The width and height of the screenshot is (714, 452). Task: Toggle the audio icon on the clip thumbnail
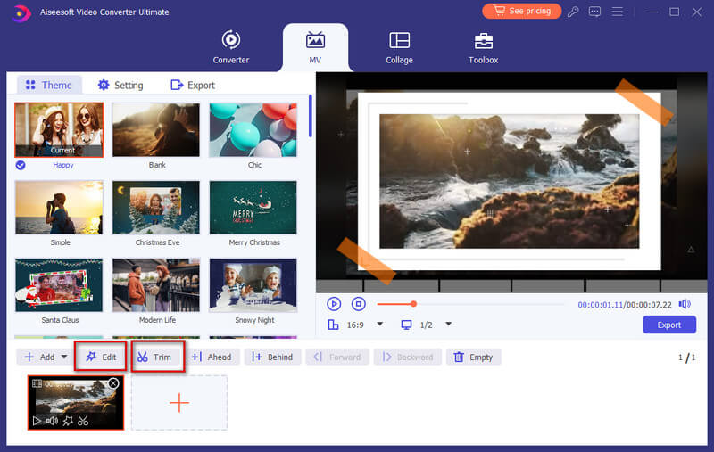pos(53,421)
